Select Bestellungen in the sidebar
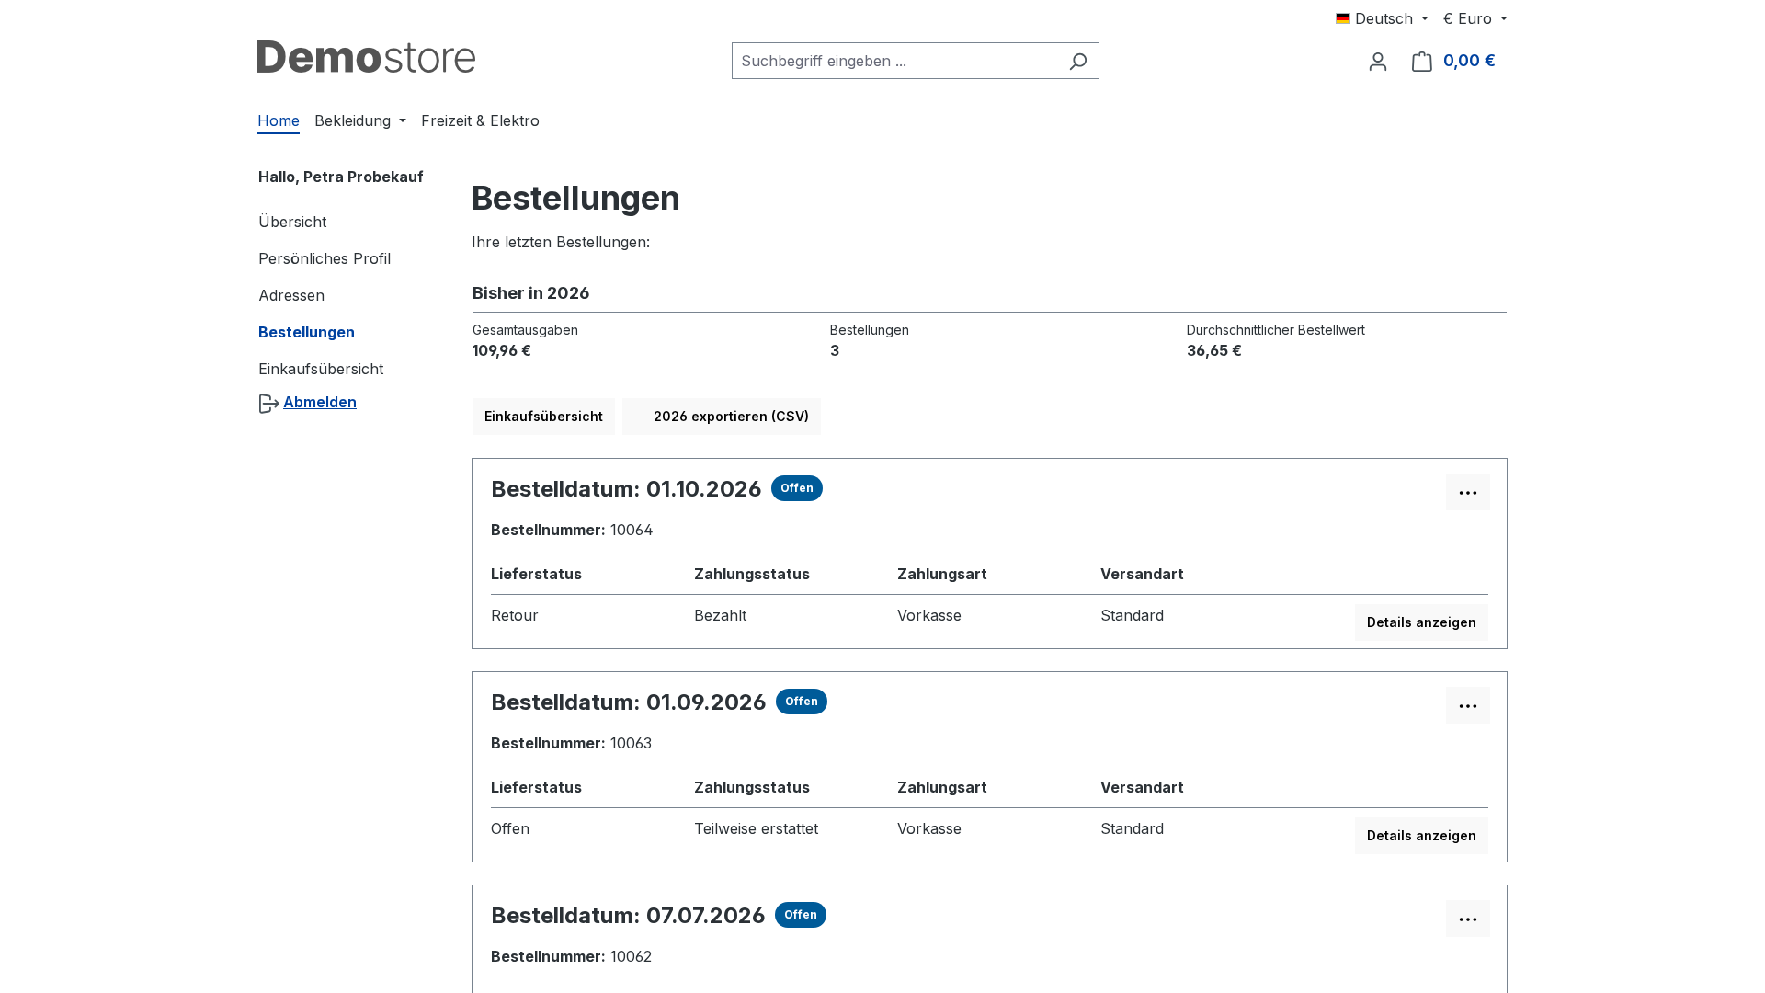This screenshot has width=1765, height=993. click(x=306, y=332)
